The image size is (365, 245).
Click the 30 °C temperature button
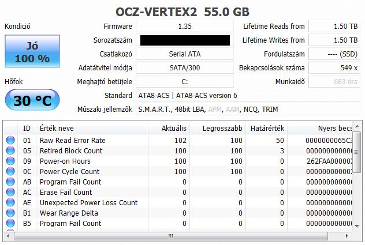(x=32, y=101)
